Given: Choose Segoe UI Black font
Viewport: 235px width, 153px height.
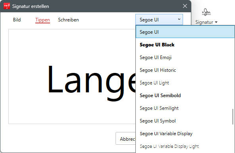Looking at the screenshot, I should 185,45.
